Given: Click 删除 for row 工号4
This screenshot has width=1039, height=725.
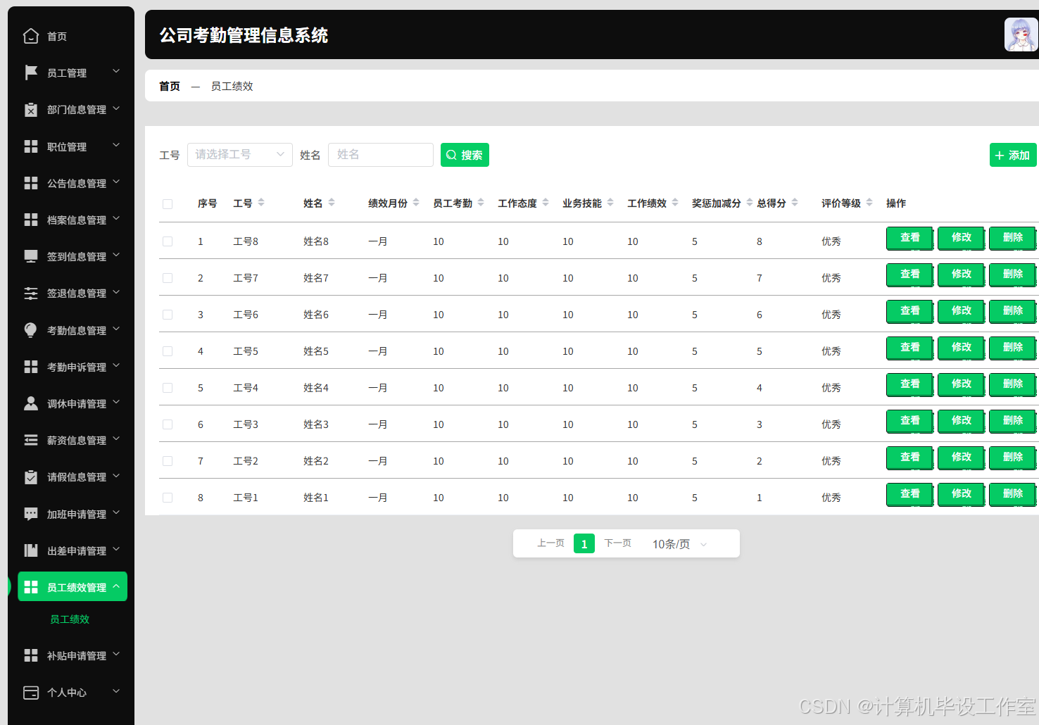Looking at the screenshot, I should (1012, 384).
